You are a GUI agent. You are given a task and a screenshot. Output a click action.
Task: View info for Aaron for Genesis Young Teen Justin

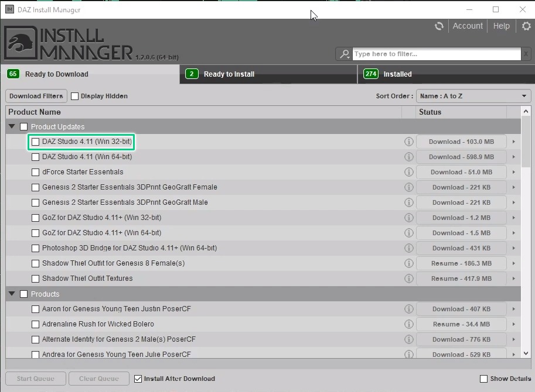point(409,309)
